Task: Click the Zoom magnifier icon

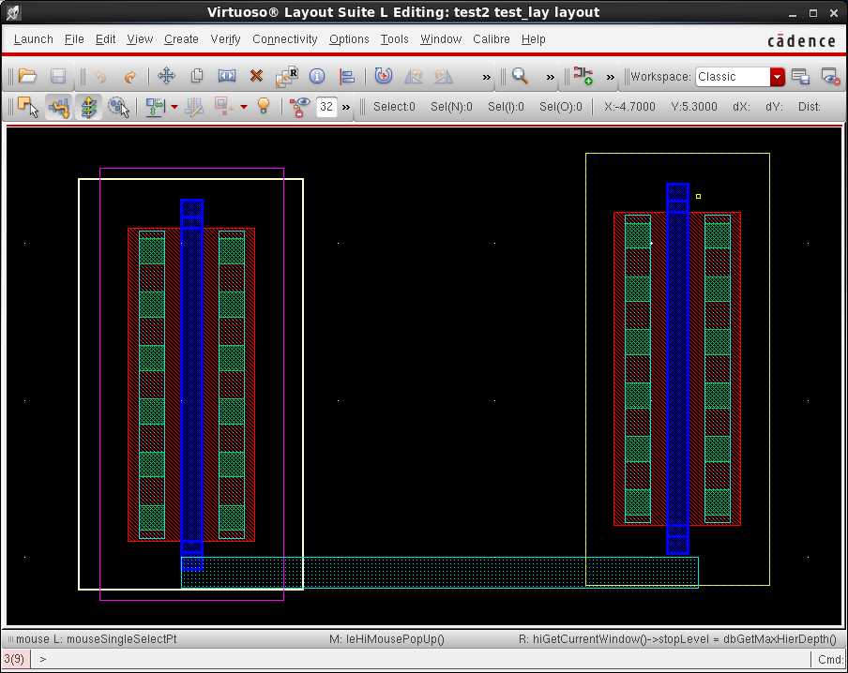Action: (x=520, y=77)
